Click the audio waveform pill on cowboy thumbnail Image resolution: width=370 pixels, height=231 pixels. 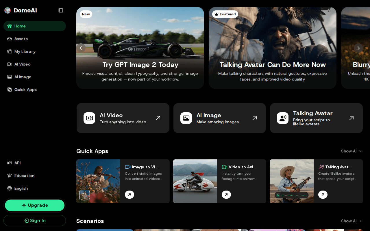coord(292,195)
